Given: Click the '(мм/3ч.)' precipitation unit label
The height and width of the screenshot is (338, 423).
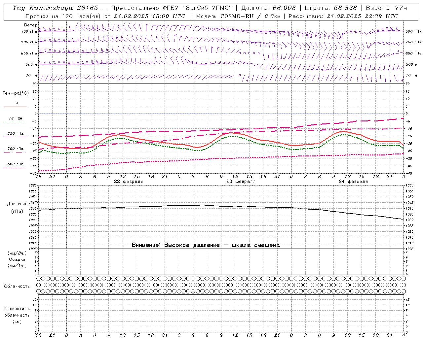Looking at the screenshot, I should (17, 253).
